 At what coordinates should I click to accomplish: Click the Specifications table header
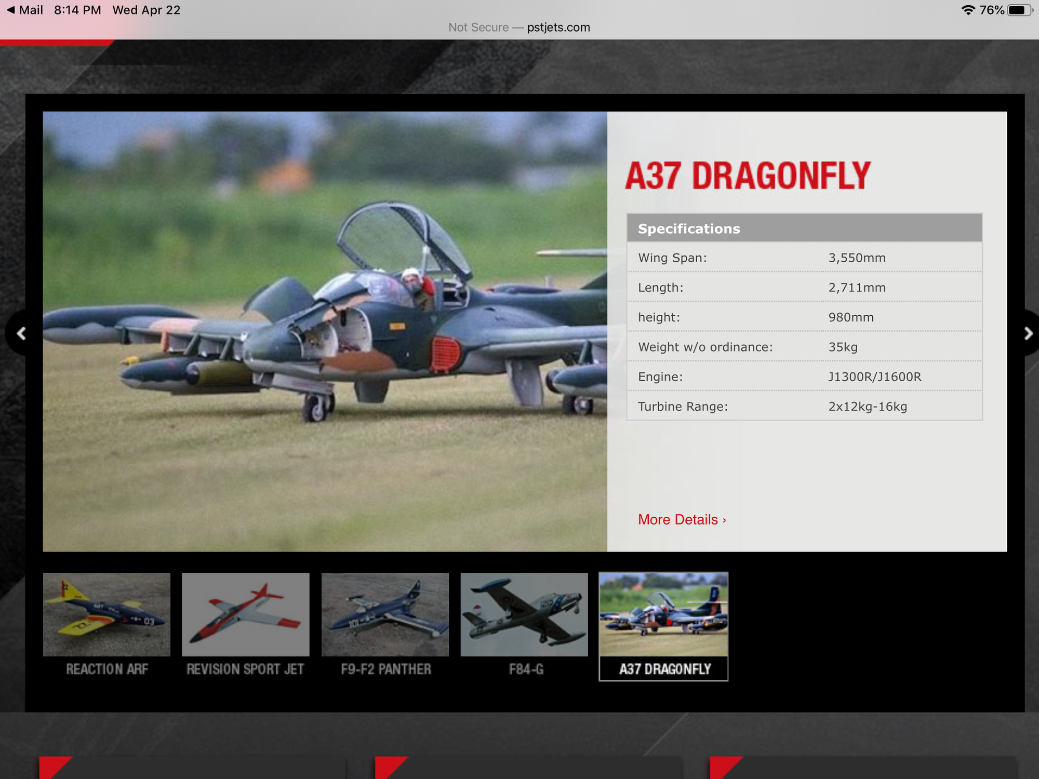[804, 228]
